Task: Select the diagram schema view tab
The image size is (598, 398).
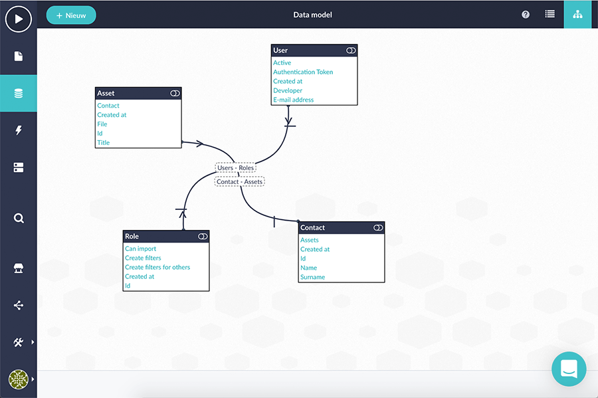Action: [577, 15]
